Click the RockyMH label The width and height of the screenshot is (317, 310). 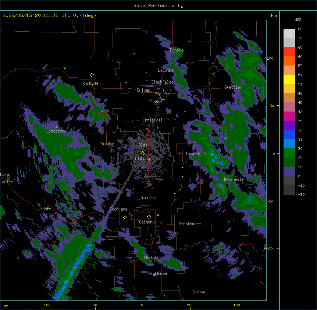click(x=90, y=84)
